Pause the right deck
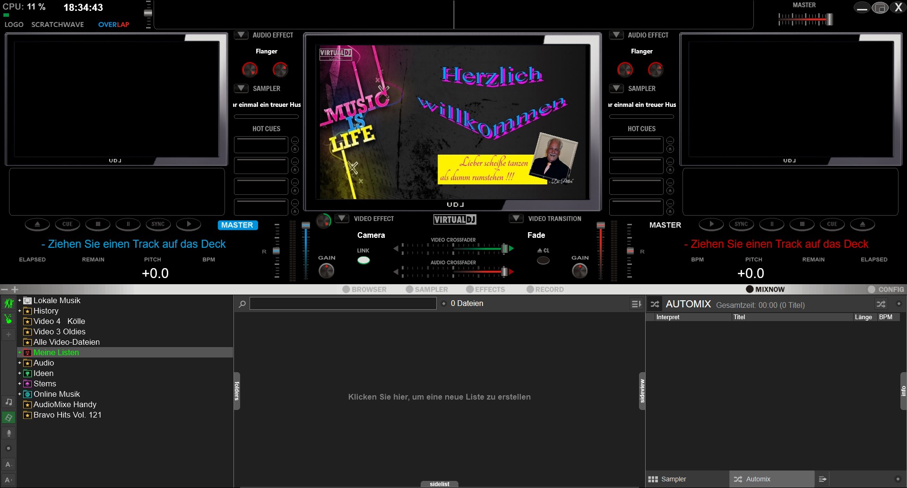 772,224
